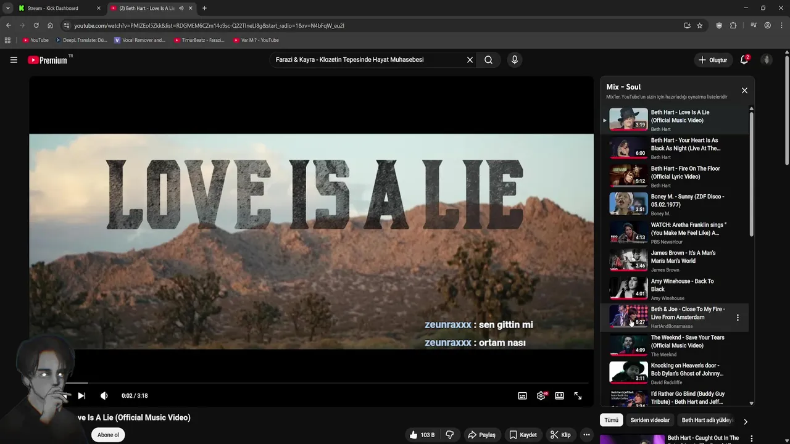This screenshot has width=790, height=444.
Task: Open the Vocal Remover bookmark
Action: tap(140, 40)
